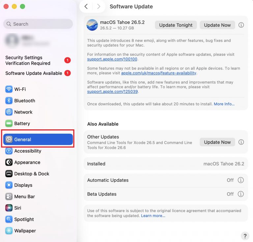Click Update Now for macOS Tahoe 26.5.2
Screen dimensions: 253x242
(217, 25)
